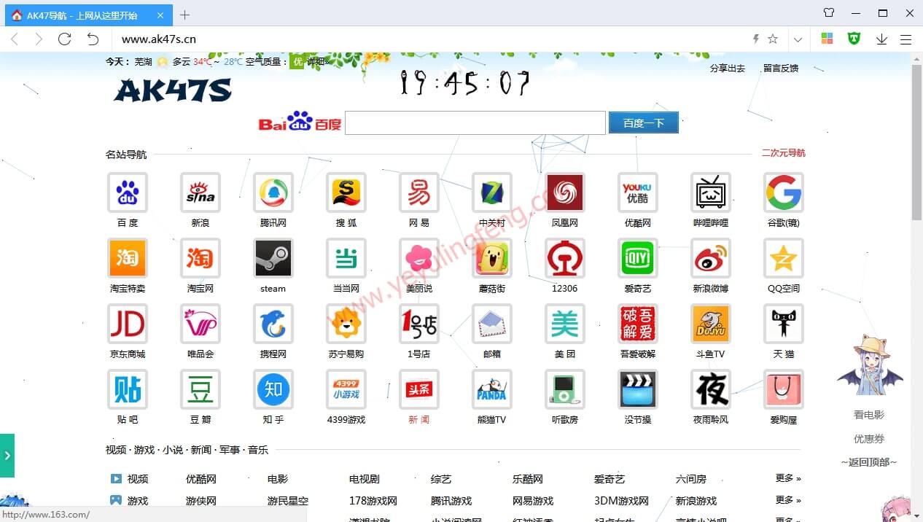923x522 pixels.
Task: Open the 腾讯网 icon
Action: point(273,192)
